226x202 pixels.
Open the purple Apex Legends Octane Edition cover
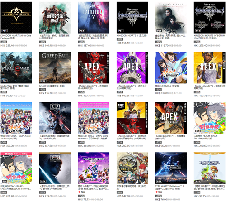(132, 67)
